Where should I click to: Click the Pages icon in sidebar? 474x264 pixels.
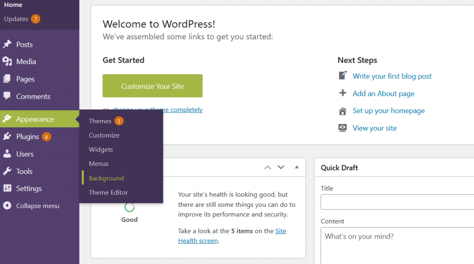(7, 78)
